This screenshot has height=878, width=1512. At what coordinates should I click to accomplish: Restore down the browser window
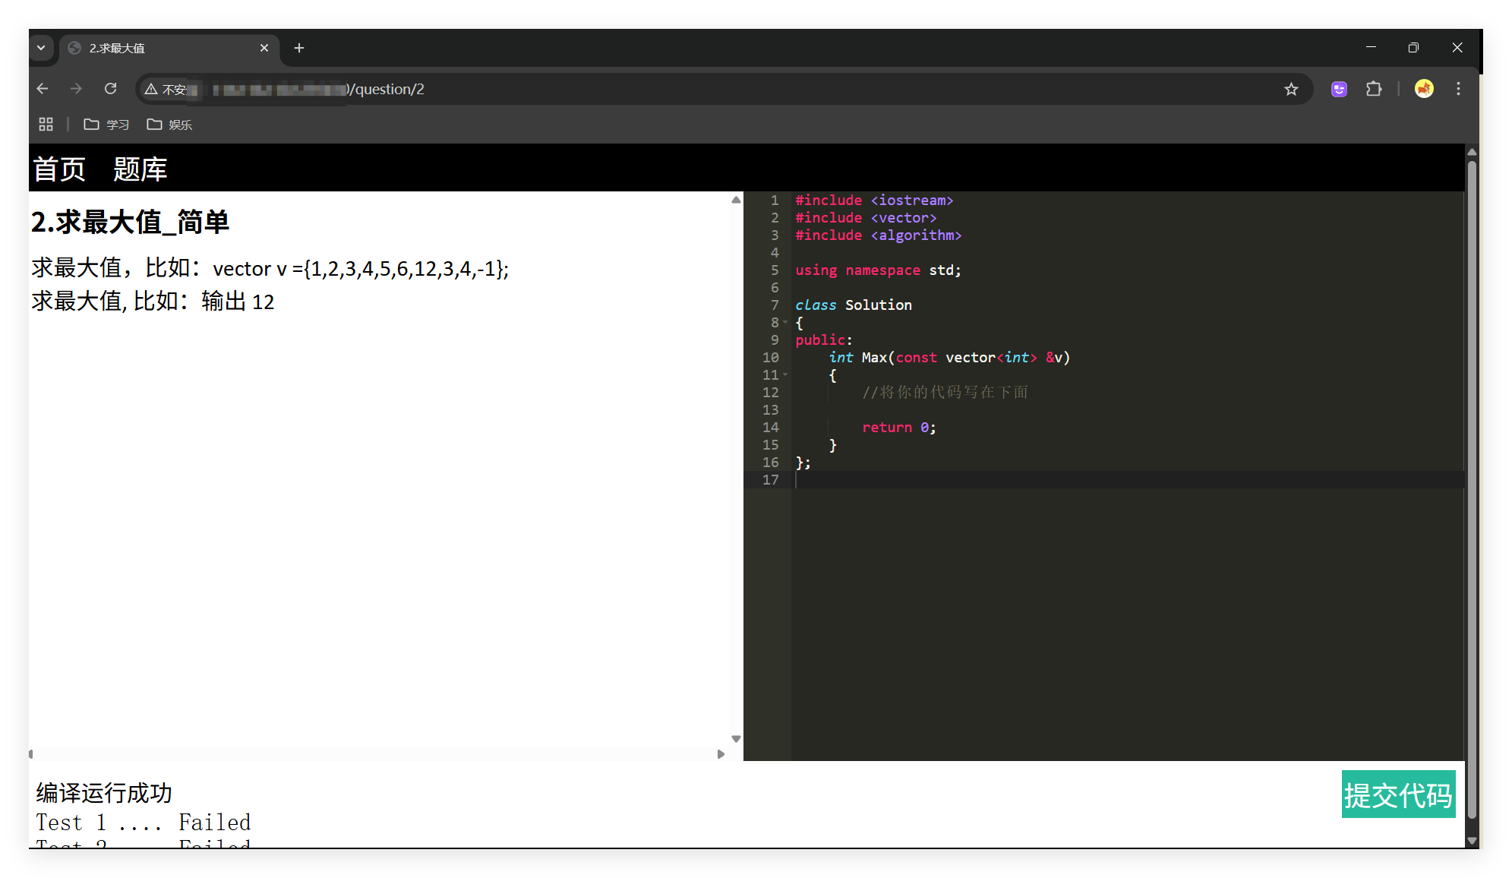pos(1413,47)
